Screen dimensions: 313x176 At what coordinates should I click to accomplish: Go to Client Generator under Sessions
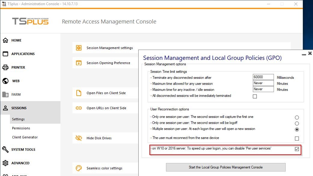coord(25,137)
